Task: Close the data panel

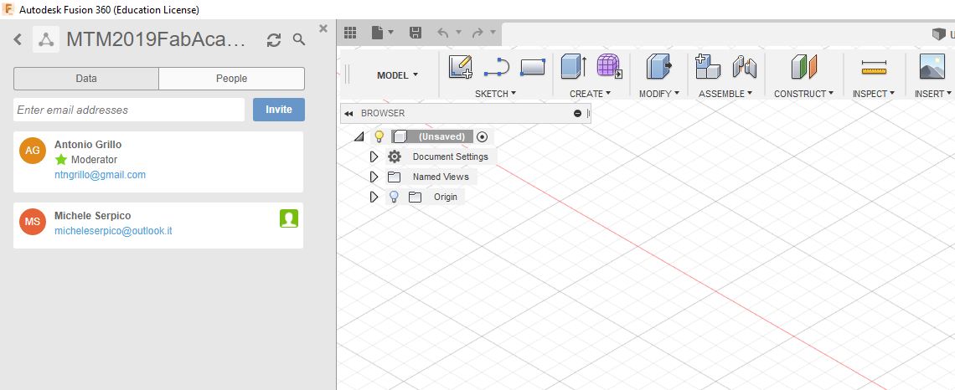Action: pos(323,28)
